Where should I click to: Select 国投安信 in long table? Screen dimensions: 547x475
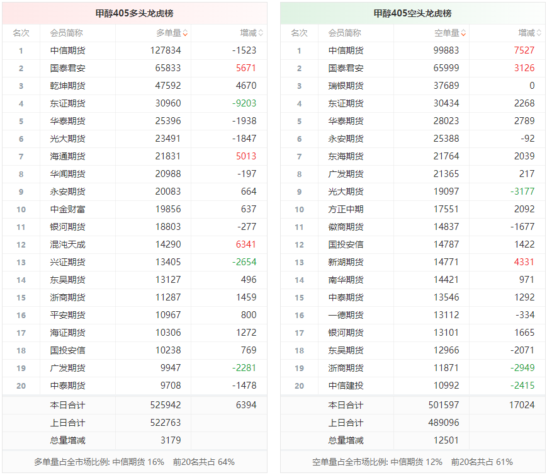pos(67,350)
